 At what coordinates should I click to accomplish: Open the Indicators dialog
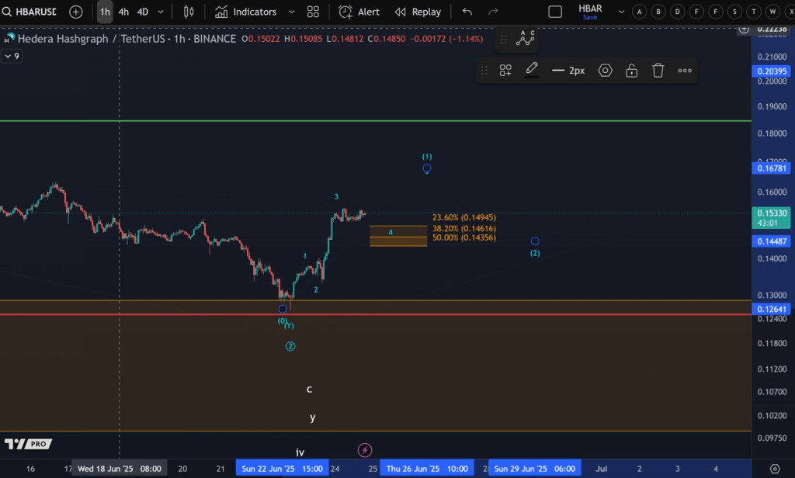(246, 12)
